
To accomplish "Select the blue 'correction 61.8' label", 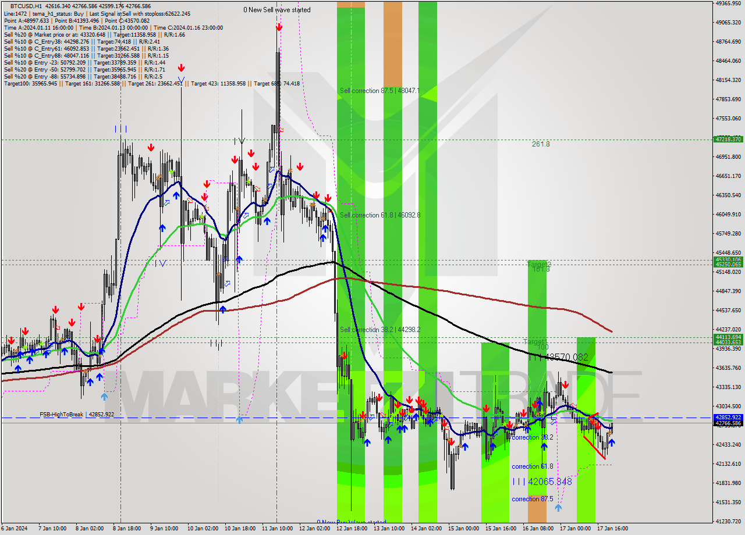I will pos(533,466).
